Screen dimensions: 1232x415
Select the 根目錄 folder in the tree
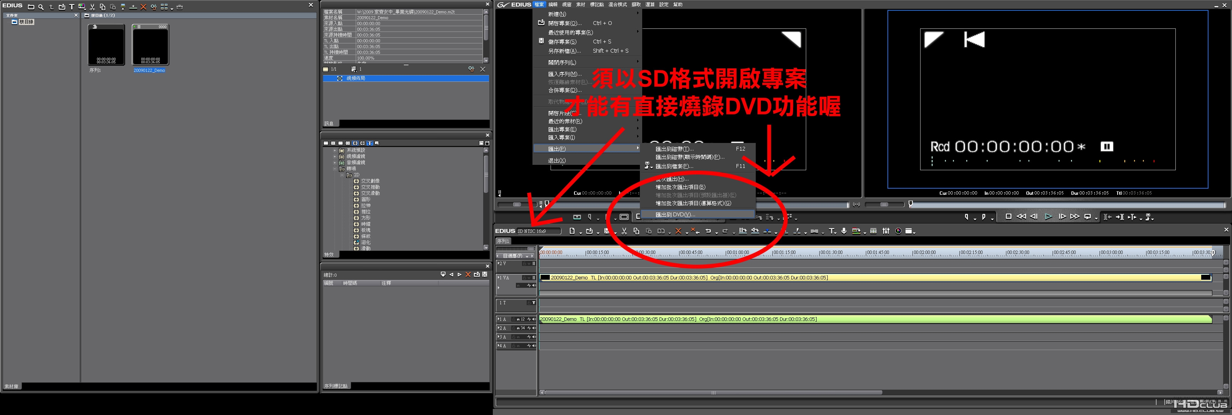(26, 22)
